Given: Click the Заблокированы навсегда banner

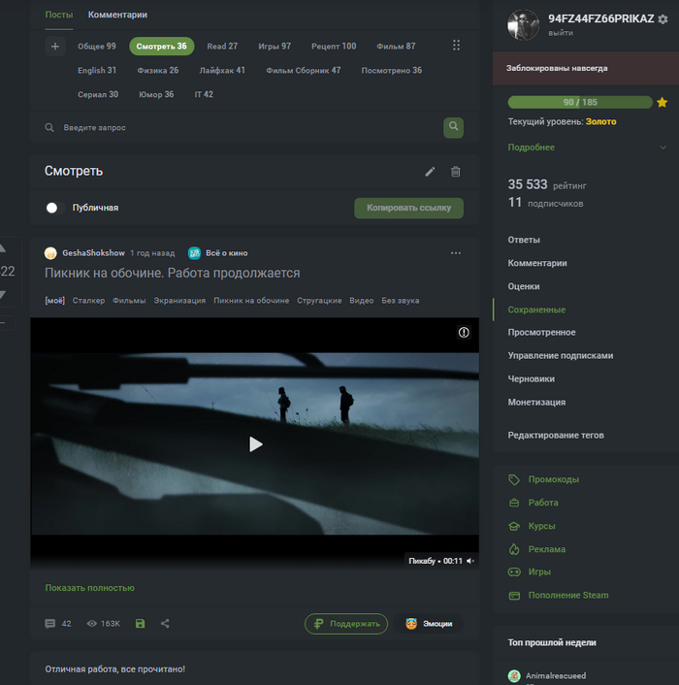Looking at the screenshot, I should 586,68.
